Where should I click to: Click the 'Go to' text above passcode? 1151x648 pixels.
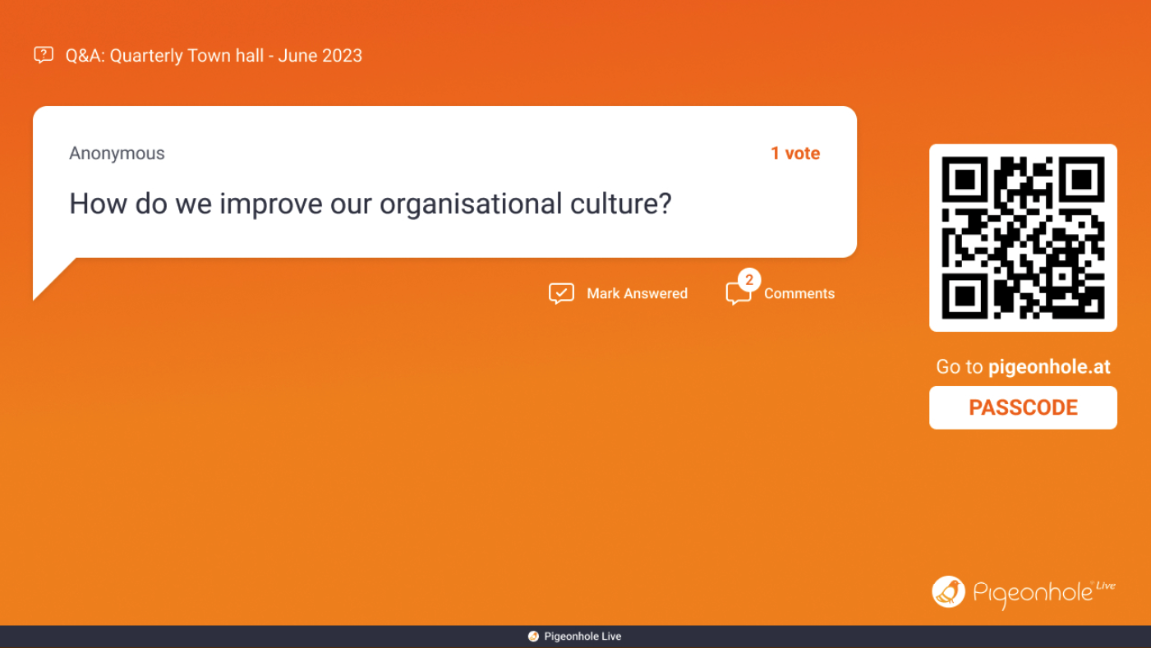click(959, 367)
